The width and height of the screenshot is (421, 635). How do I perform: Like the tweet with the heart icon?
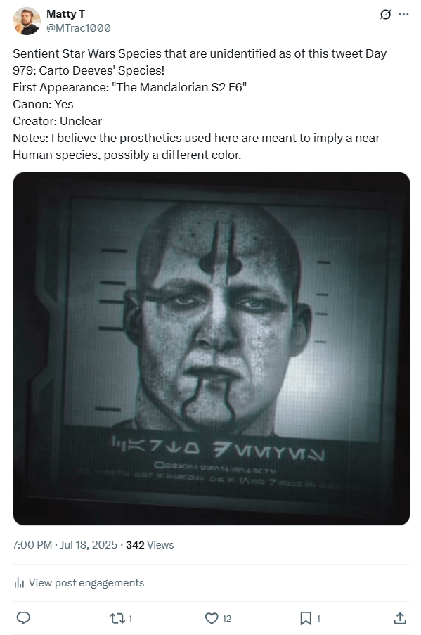click(212, 618)
